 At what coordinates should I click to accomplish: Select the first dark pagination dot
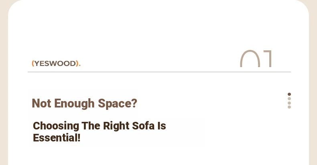[x=289, y=94]
